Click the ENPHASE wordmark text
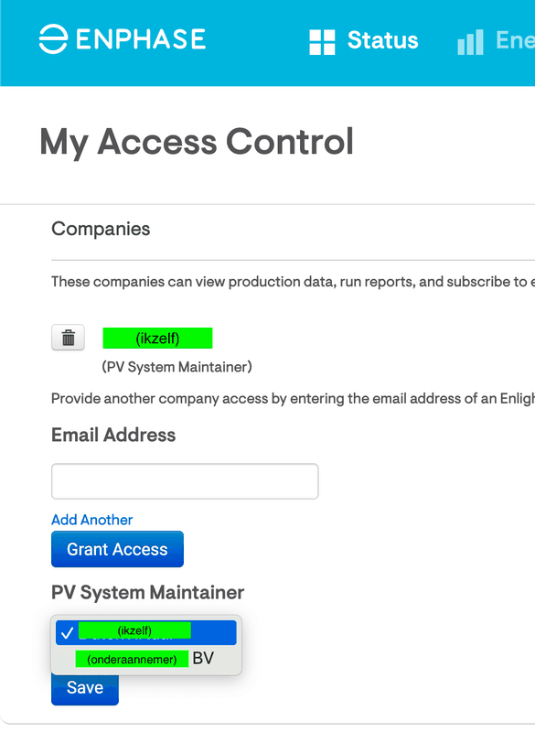 pyautogui.click(x=141, y=39)
